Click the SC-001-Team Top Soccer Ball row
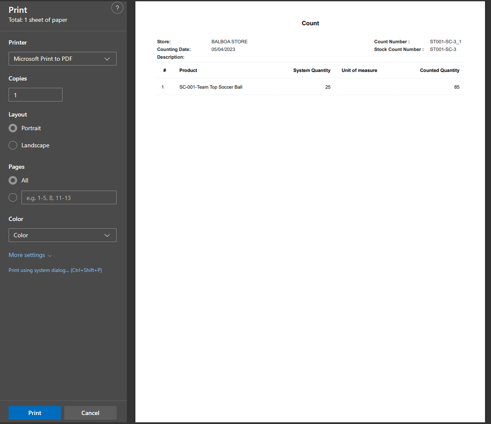The height and width of the screenshot is (424, 491). click(x=211, y=87)
